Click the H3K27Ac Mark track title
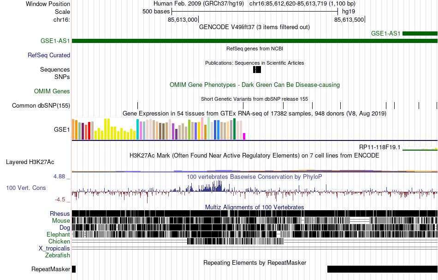Screen dimensions: 438x280 click(255, 155)
